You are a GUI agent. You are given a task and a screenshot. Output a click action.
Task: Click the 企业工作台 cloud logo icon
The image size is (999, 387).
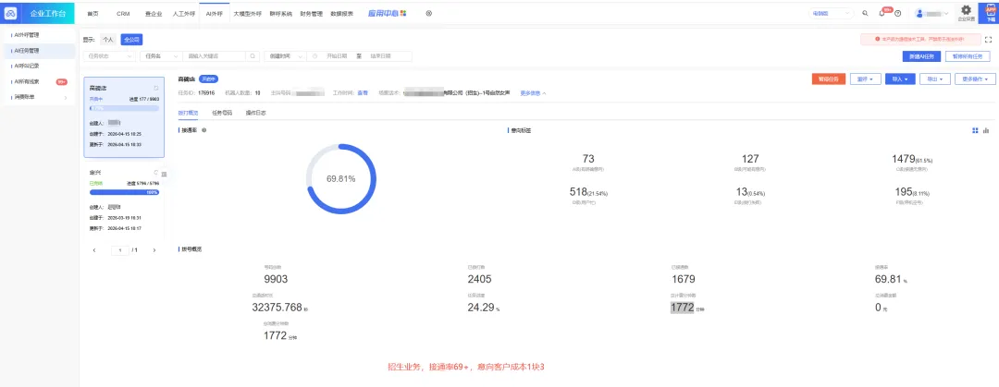pyautogui.click(x=11, y=13)
